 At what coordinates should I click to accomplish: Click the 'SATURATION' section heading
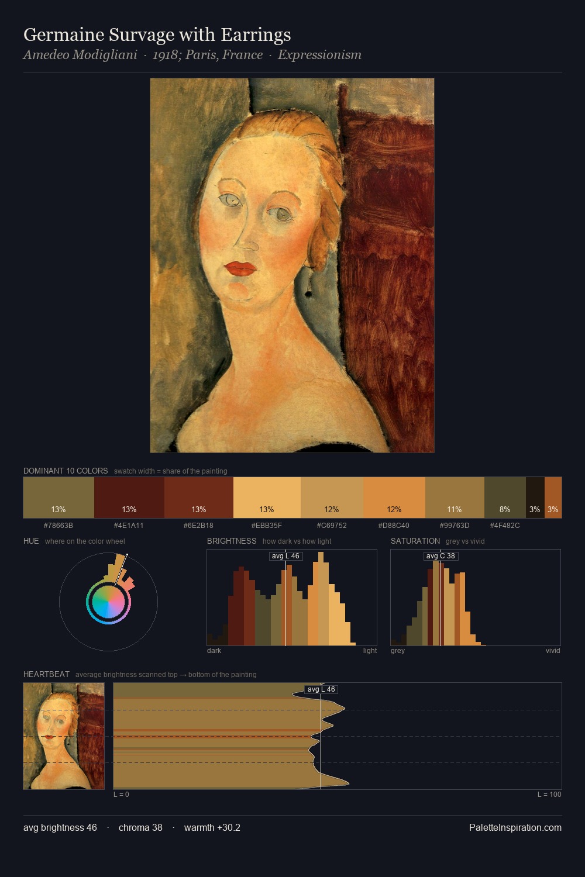pos(415,541)
